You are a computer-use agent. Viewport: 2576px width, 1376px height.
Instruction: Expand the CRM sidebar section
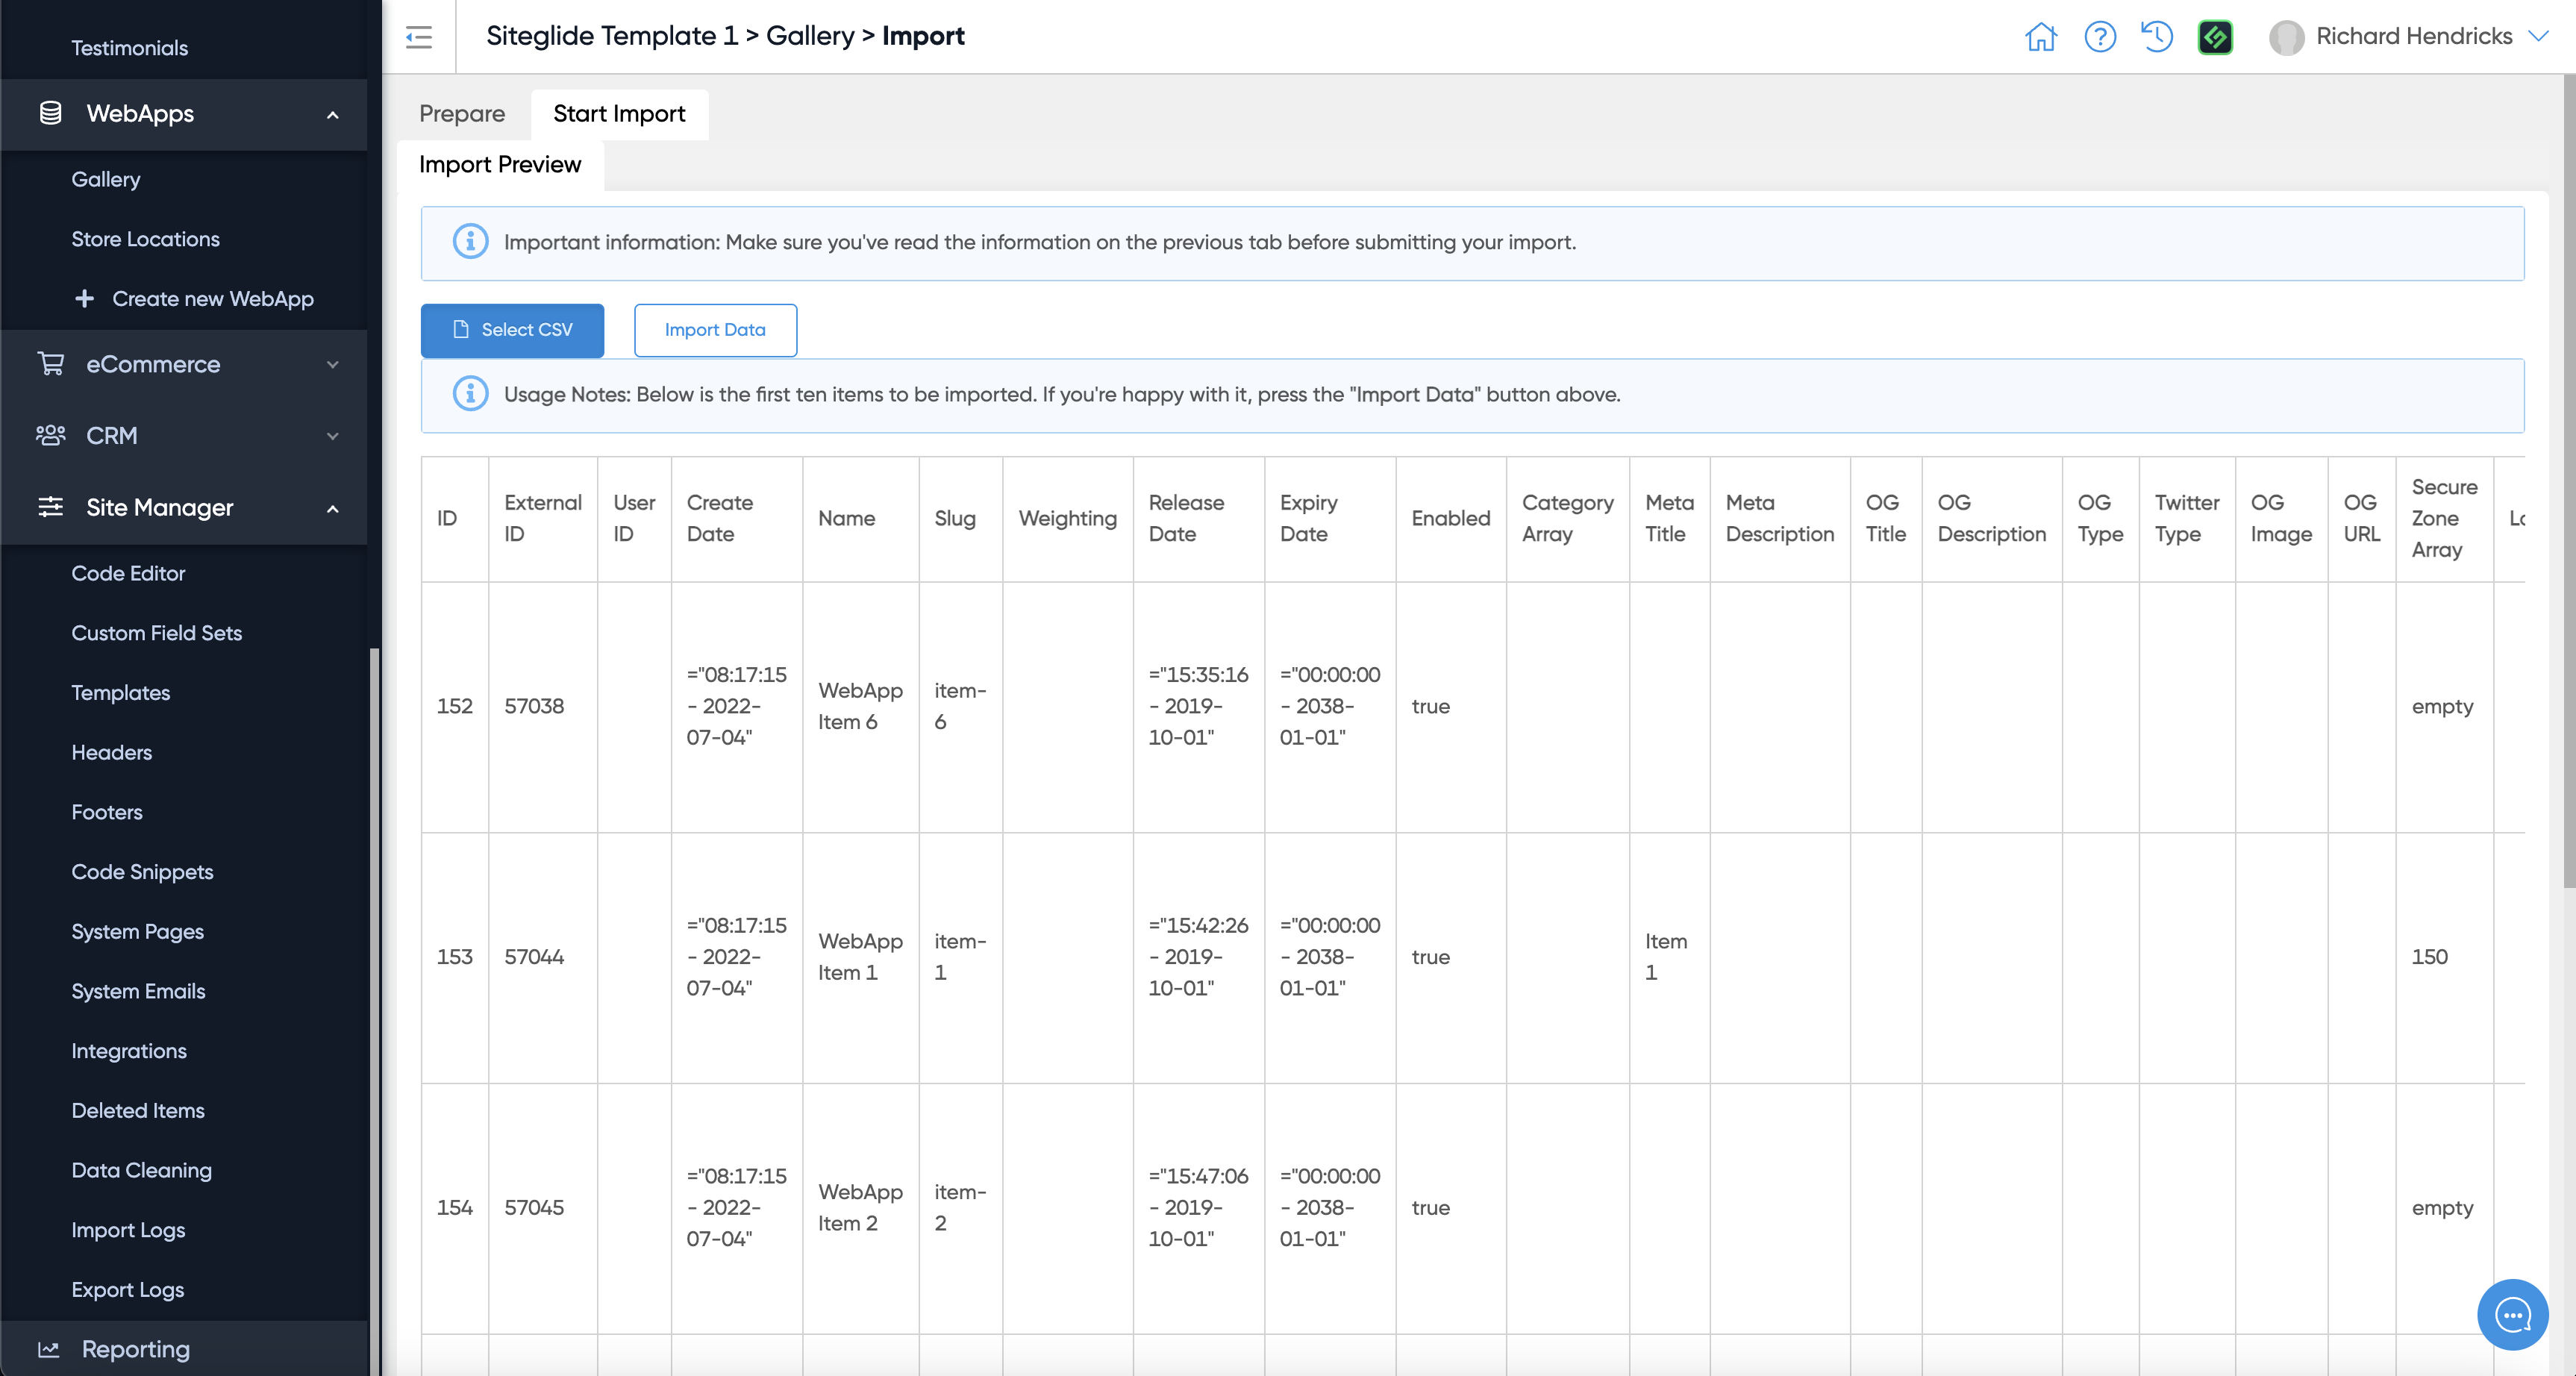coord(333,436)
